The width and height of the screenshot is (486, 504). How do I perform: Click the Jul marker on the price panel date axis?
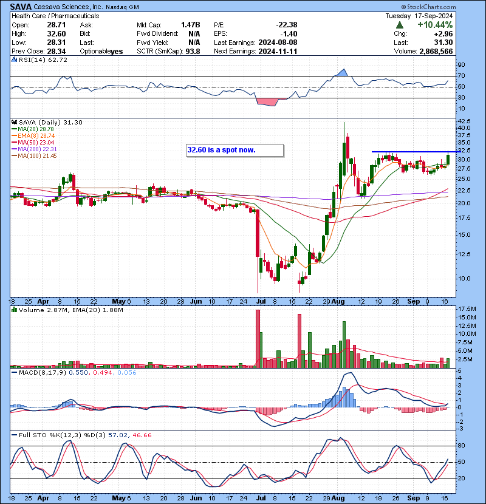tap(261, 302)
